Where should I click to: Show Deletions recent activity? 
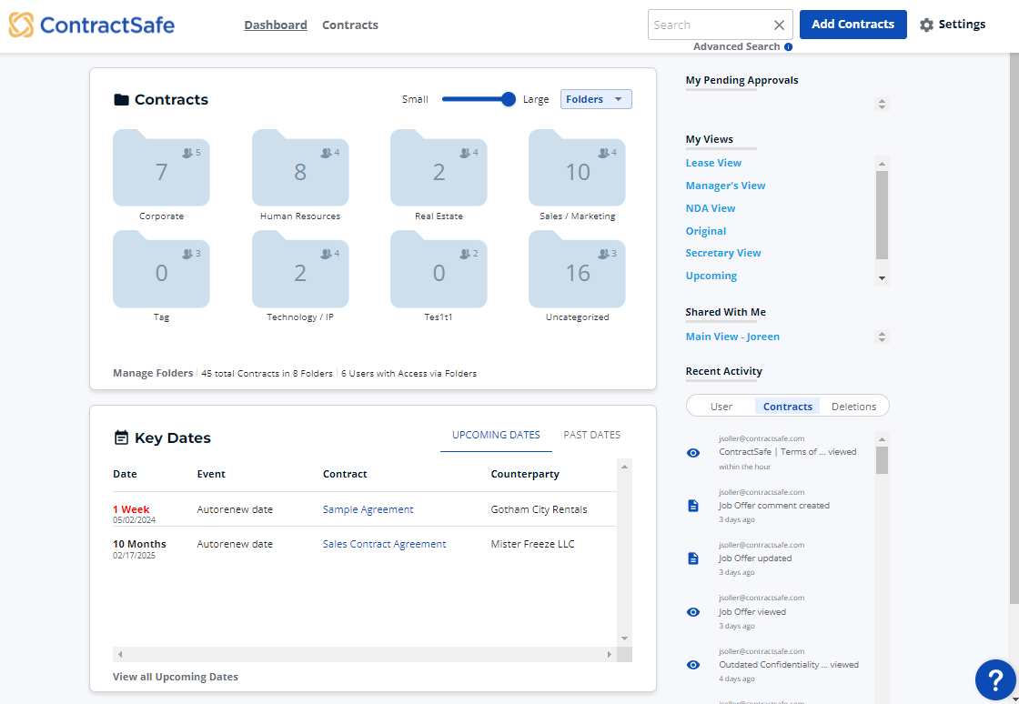[x=854, y=407]
